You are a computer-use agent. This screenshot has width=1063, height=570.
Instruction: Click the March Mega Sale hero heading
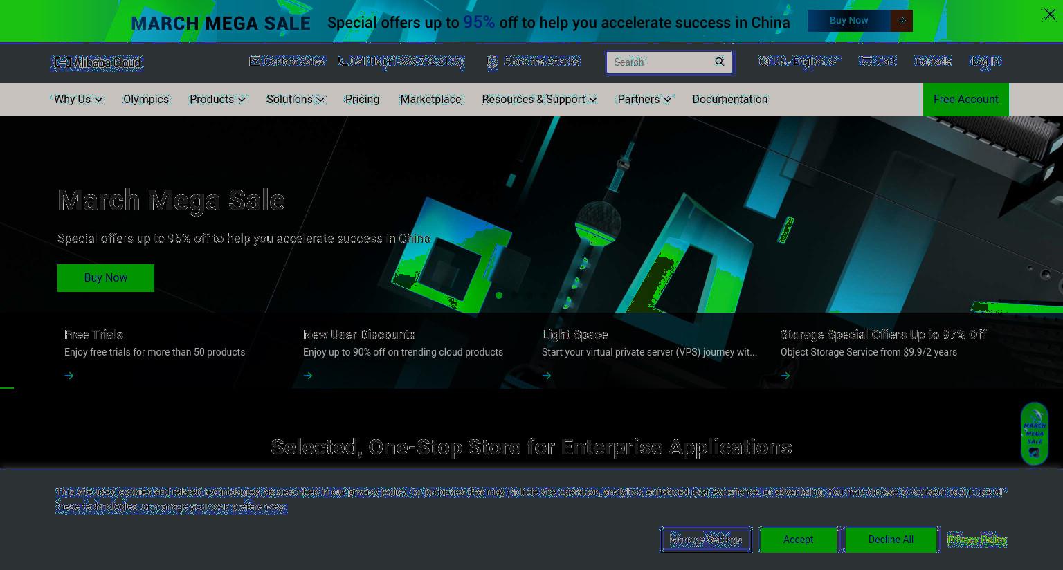pos(171,201)
